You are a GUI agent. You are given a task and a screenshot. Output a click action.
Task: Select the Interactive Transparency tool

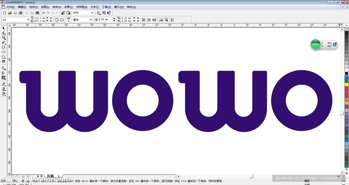coord(3,73)
